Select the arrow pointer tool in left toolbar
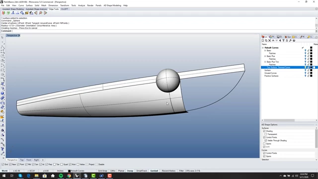The height and width of the screenshot is (179, 318). point(2,37)
